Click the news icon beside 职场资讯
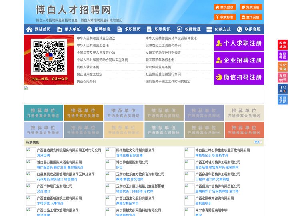 149,29
